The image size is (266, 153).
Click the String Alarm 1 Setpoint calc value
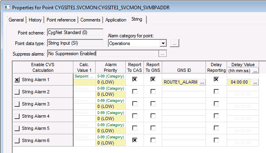84,76
